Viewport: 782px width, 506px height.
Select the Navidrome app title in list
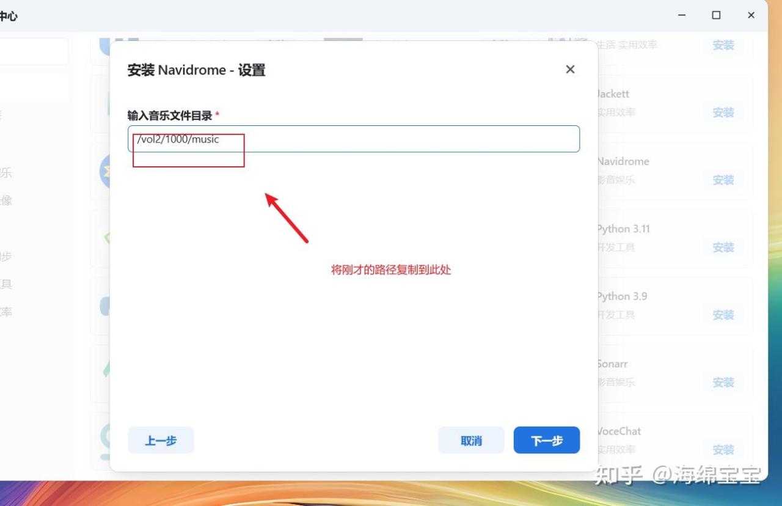click(x=623, y=161)
